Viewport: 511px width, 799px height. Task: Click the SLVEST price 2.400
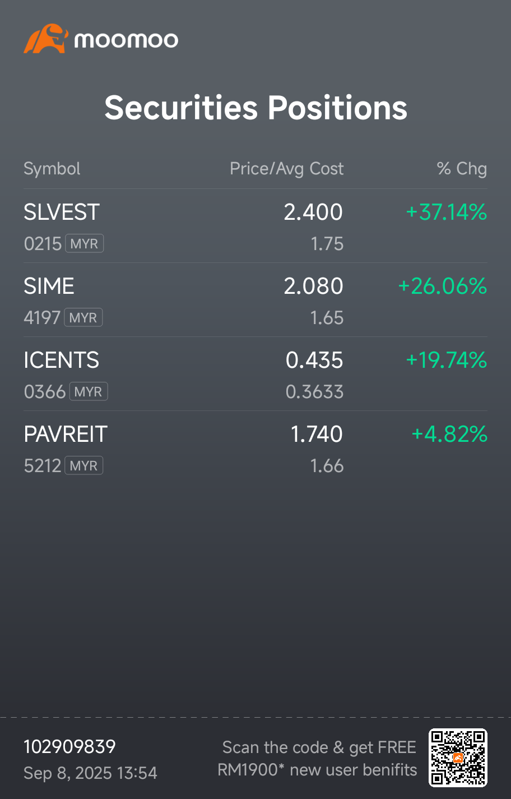[313, 212]
